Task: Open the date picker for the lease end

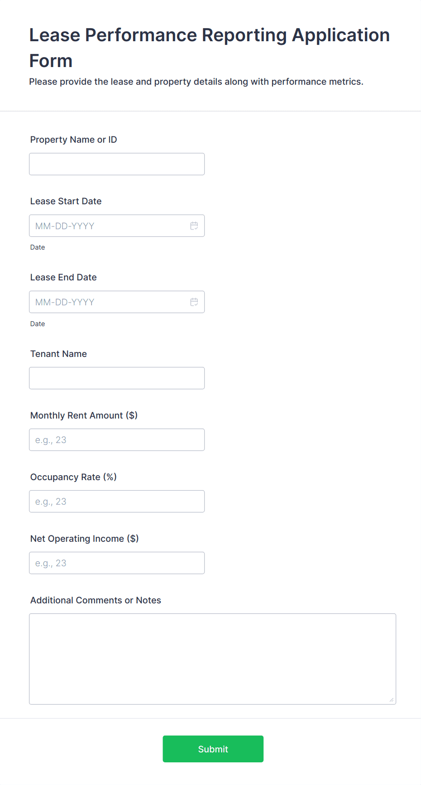Action: pos(194,302)
